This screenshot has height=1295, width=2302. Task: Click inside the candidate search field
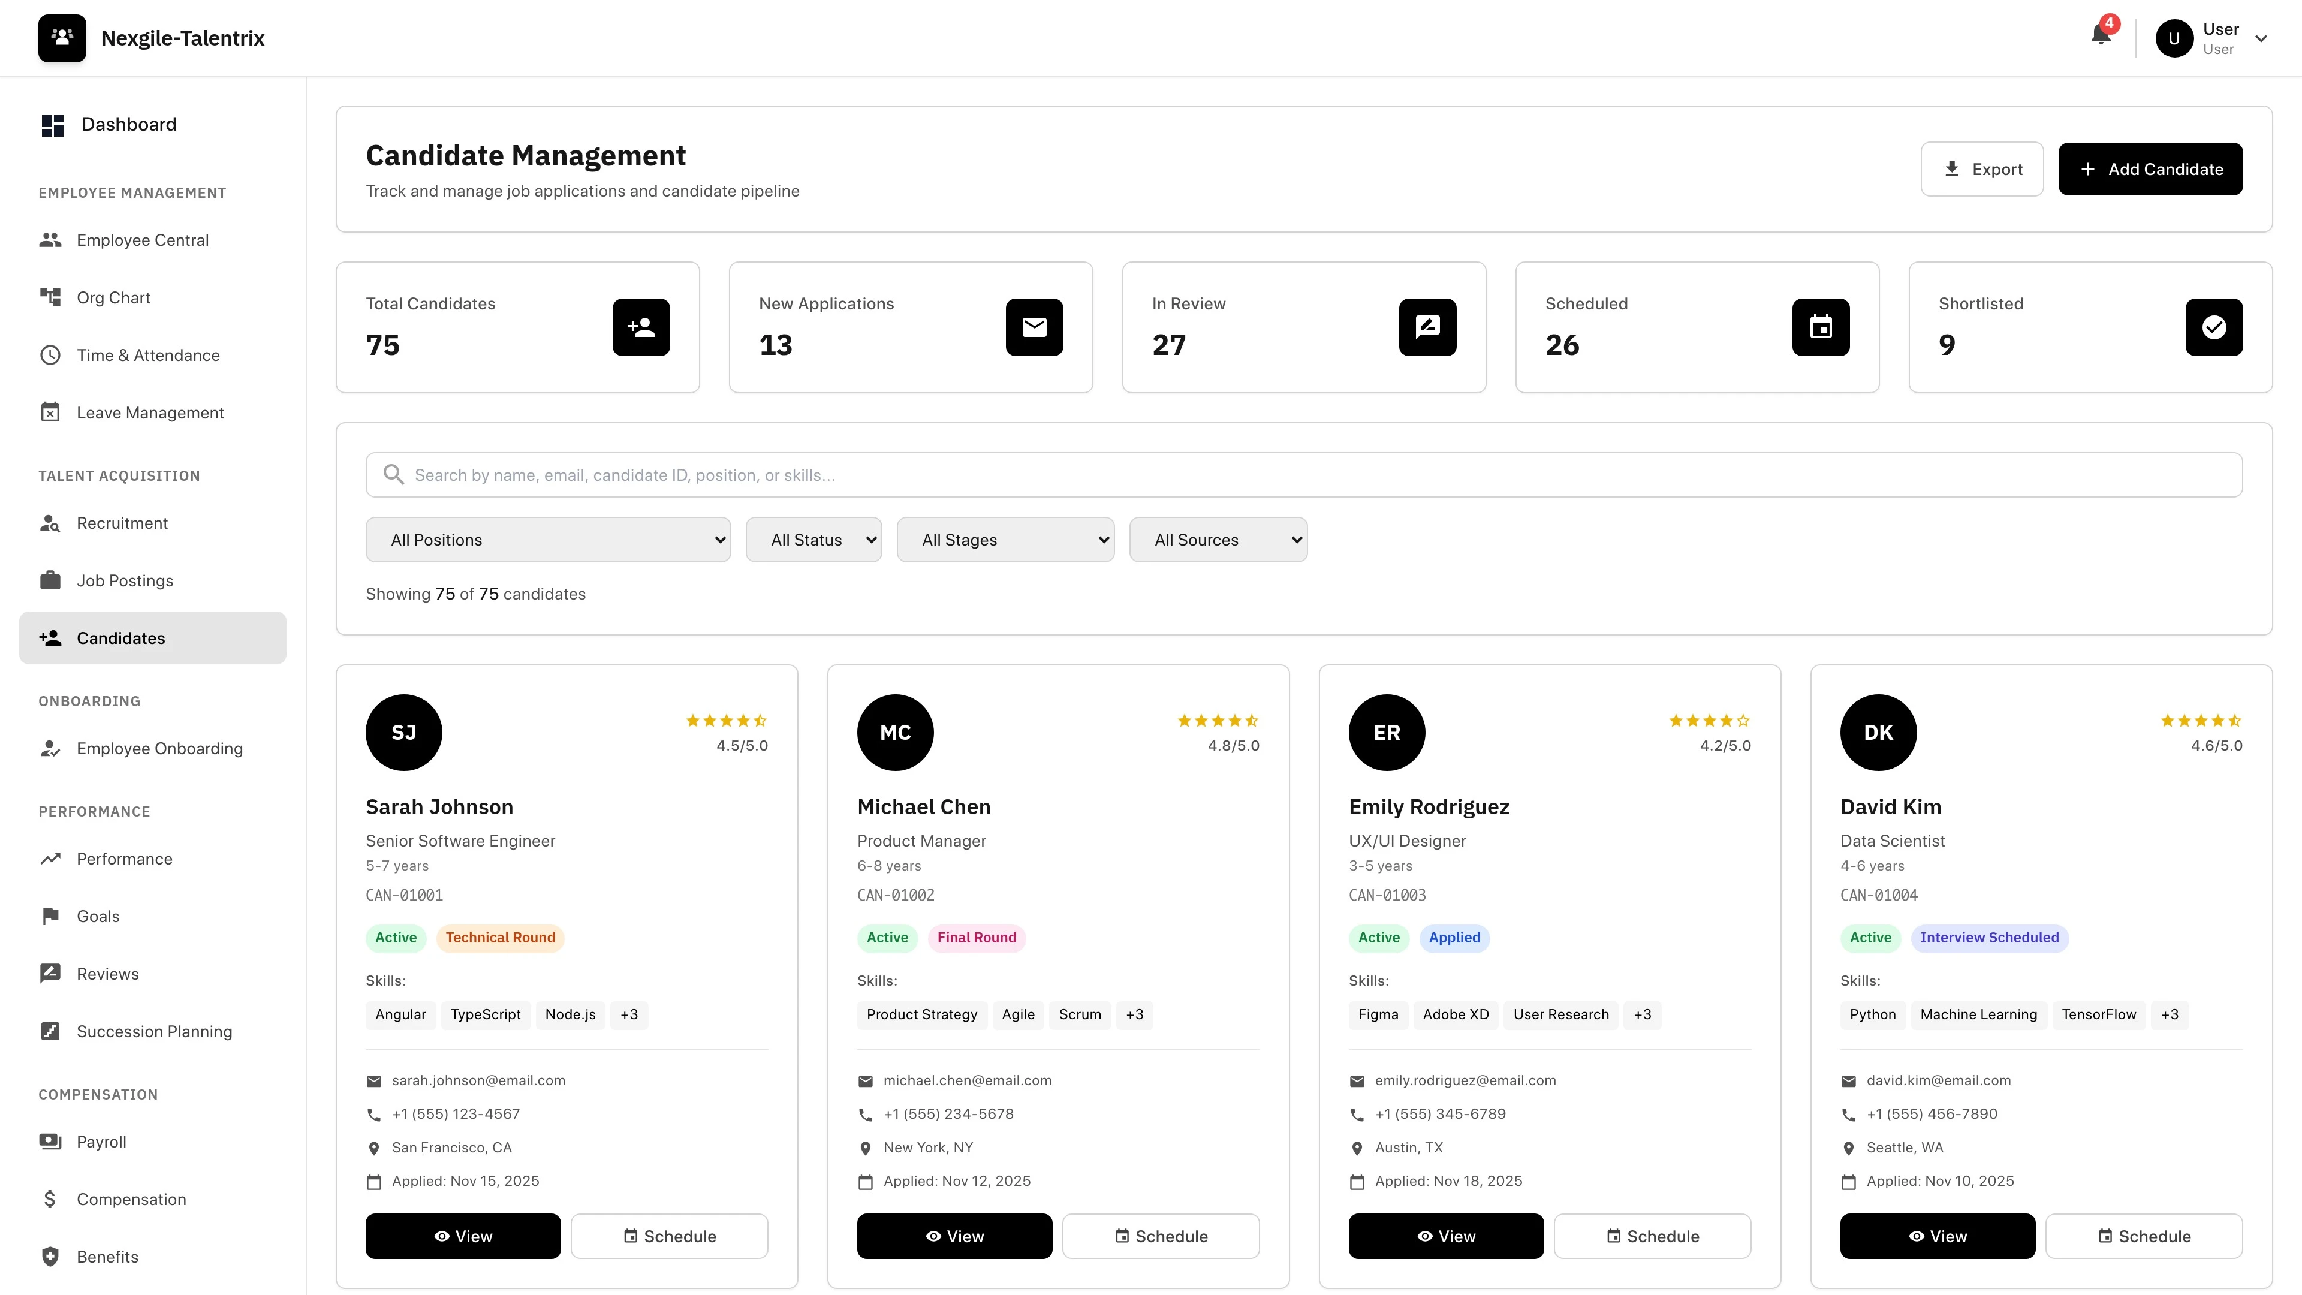coord(894,475)
